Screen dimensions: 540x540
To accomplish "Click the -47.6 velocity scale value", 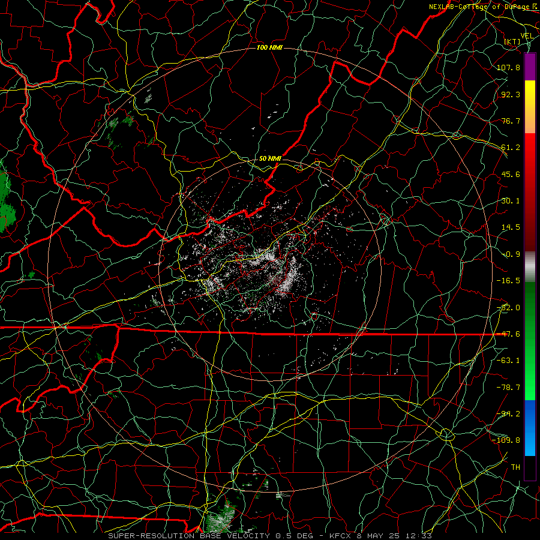I will click(x=508, y=334).
